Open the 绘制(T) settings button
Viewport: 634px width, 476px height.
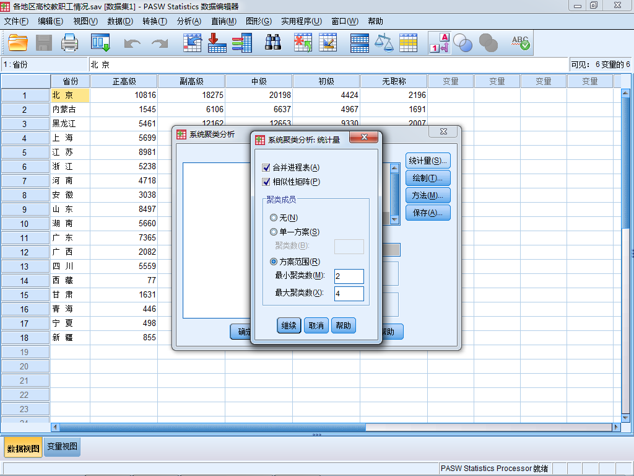click(x=428, y=178)
